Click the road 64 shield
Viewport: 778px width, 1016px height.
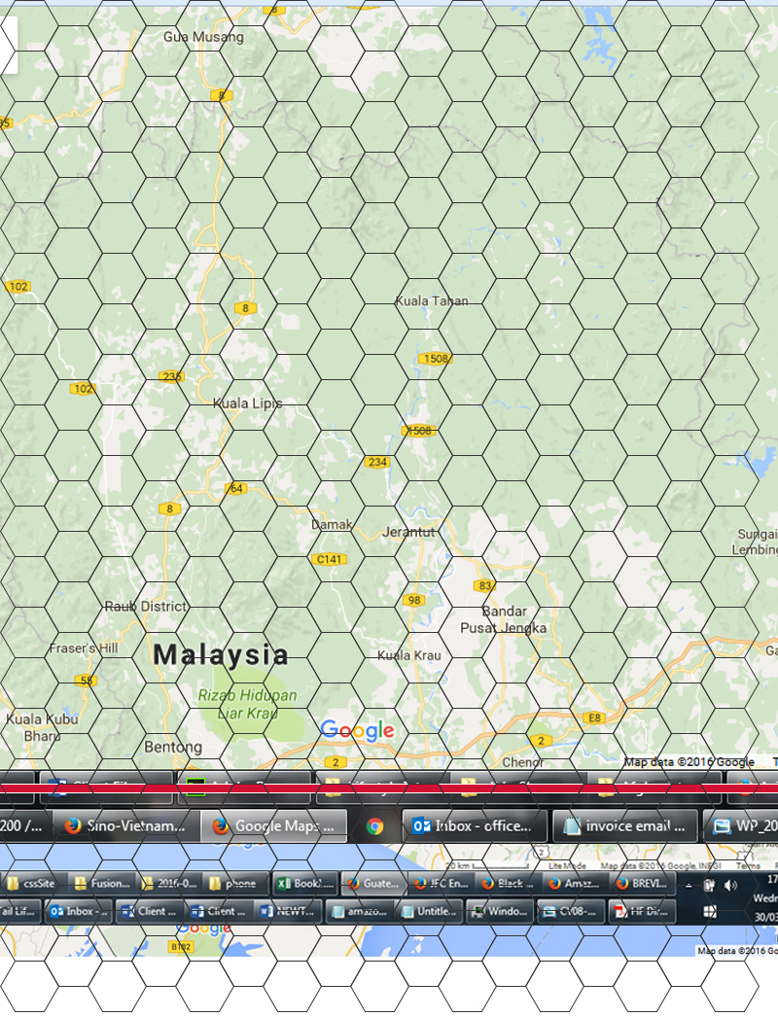pyautogui.click(x=236, y=489)
